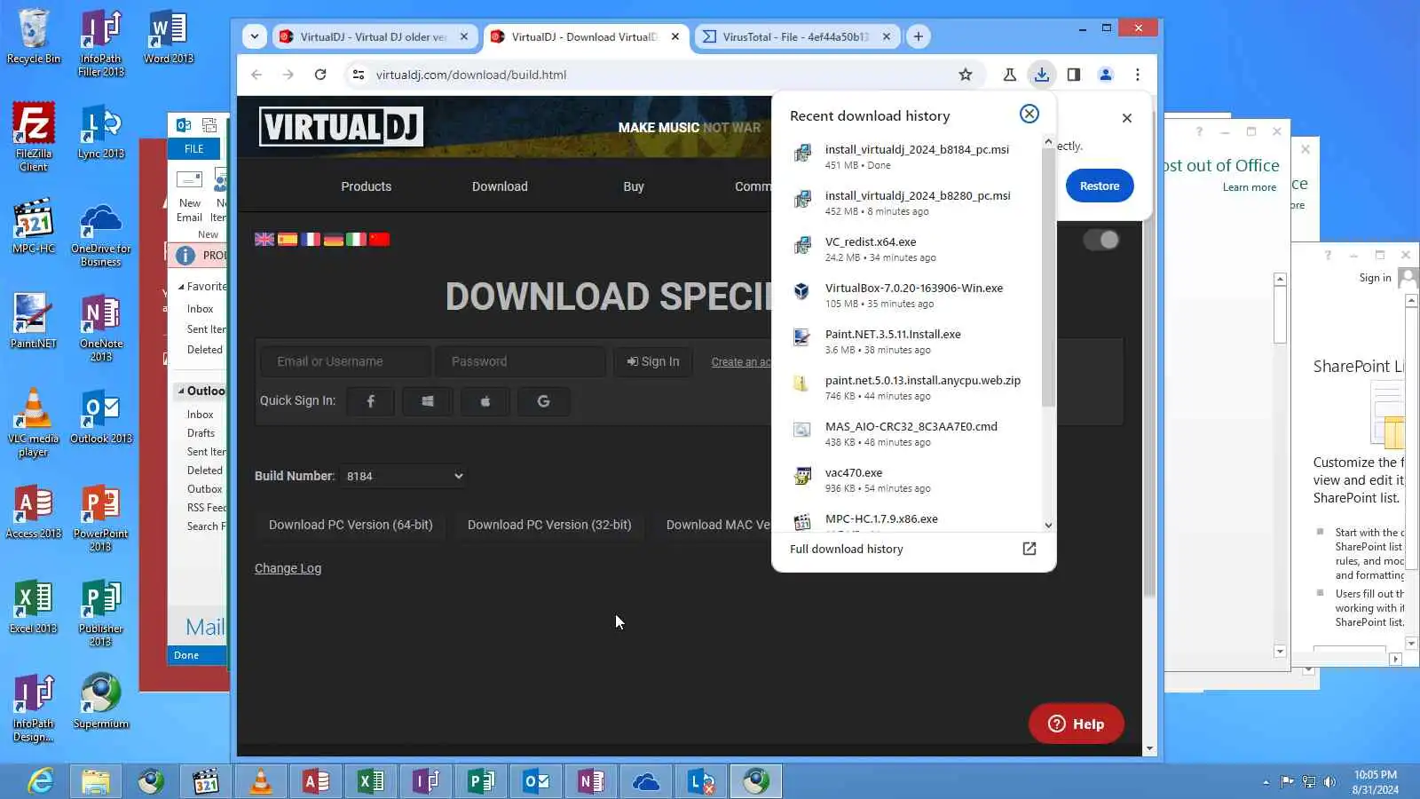This screenshot has height=799, width=1420.
Task: Open the Paint.NET desktop icon
Action: [34, 320]
